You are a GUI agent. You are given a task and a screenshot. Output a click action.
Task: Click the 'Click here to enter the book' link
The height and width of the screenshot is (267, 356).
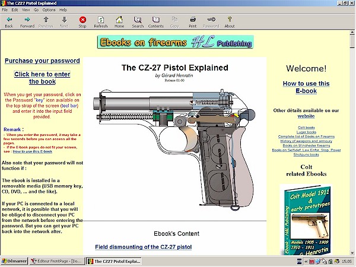(42, 78)
